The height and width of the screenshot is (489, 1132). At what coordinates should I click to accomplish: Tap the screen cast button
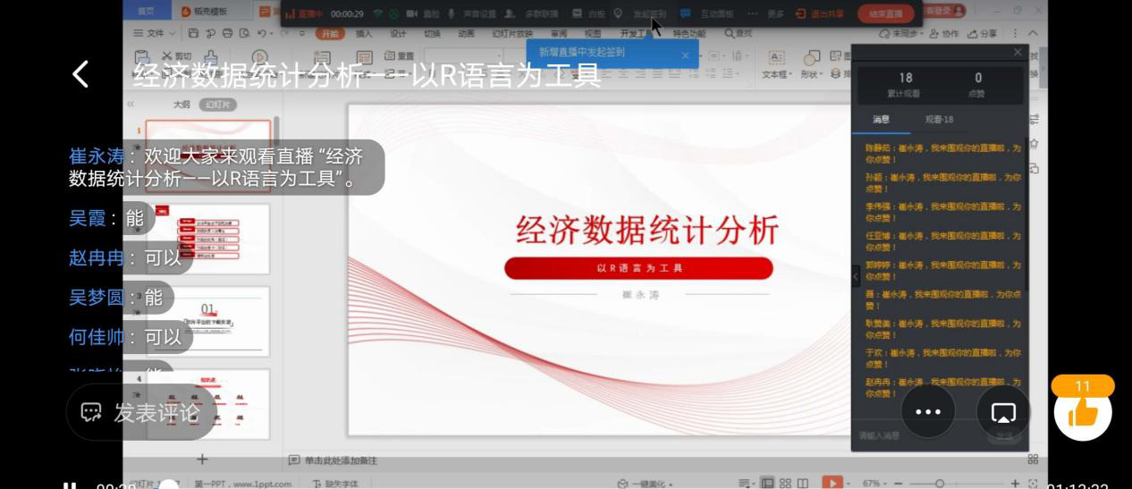tap(1003, 412)
